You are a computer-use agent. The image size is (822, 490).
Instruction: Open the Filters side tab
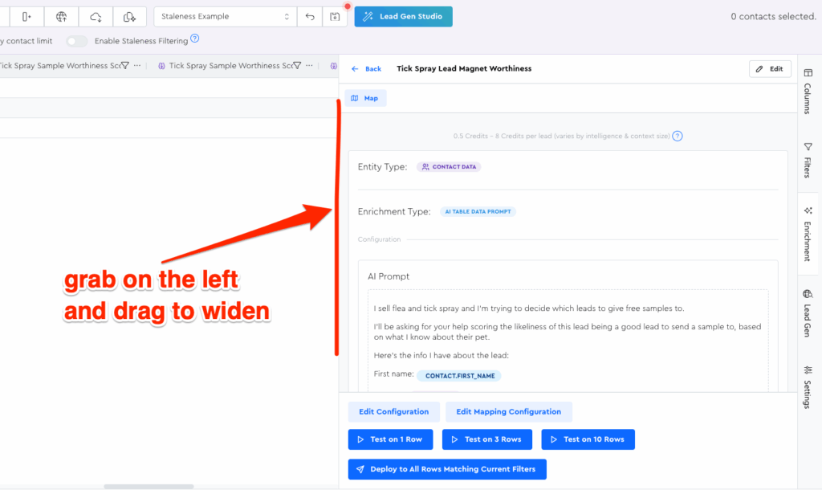point(808,159)
